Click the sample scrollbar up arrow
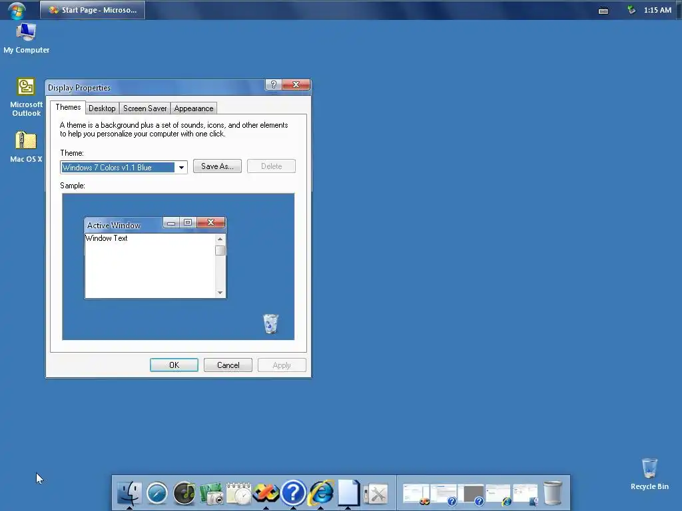Screen dimensions: 682x511 [x=220, y=239]
